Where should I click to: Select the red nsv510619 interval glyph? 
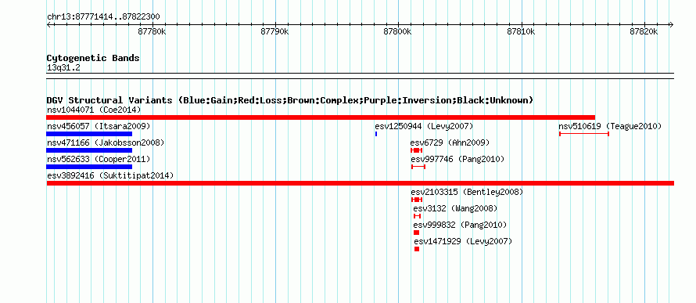point(583,134)
